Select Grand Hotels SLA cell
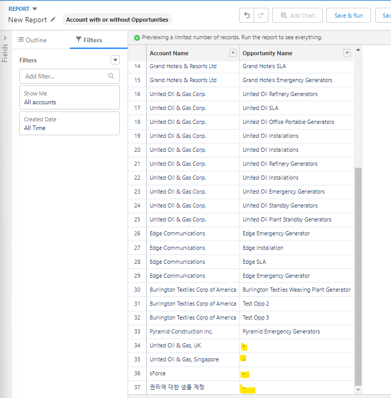 tap(296, 66)
